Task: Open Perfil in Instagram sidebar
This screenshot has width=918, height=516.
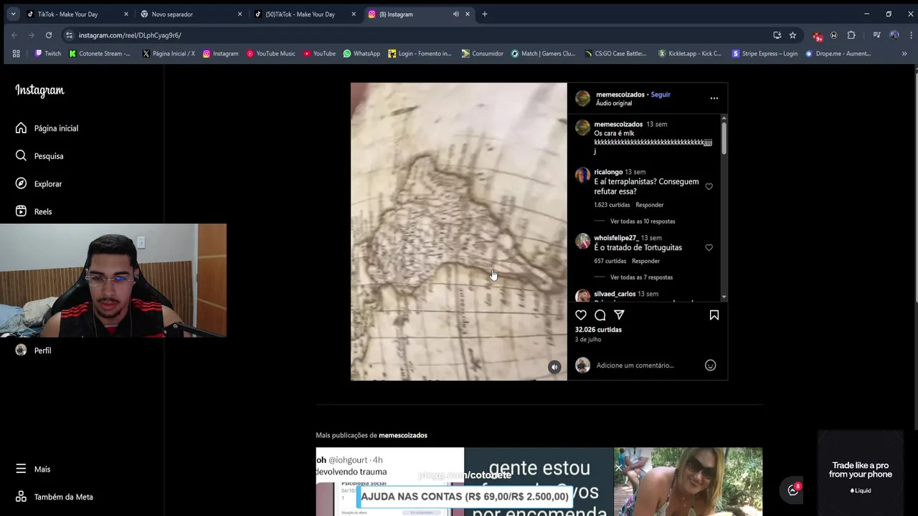Action: 34,350
